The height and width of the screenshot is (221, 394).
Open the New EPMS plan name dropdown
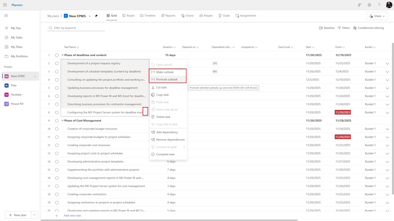click(90, 16)
